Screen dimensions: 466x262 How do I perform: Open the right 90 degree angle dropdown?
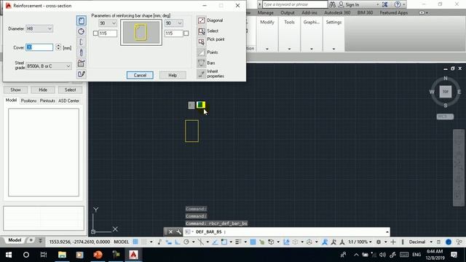click(x=174, y=23)
